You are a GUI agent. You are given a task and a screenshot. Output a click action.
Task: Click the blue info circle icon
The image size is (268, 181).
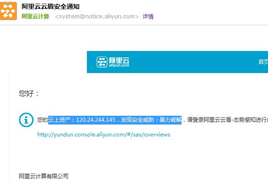coord(26,120)
